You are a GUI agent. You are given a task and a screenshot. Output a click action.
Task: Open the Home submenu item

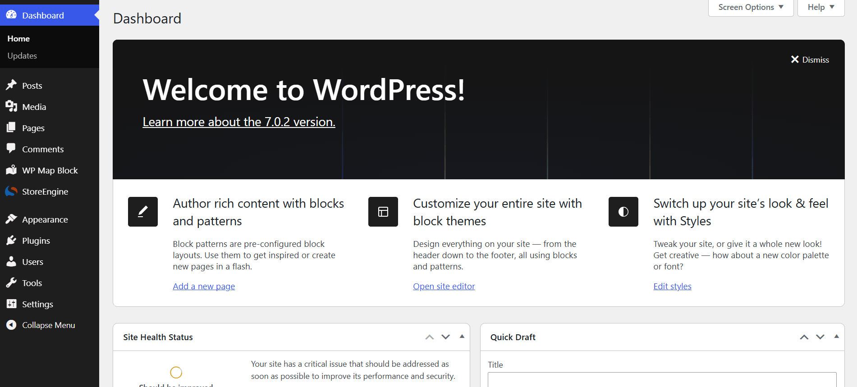(18, 39)
